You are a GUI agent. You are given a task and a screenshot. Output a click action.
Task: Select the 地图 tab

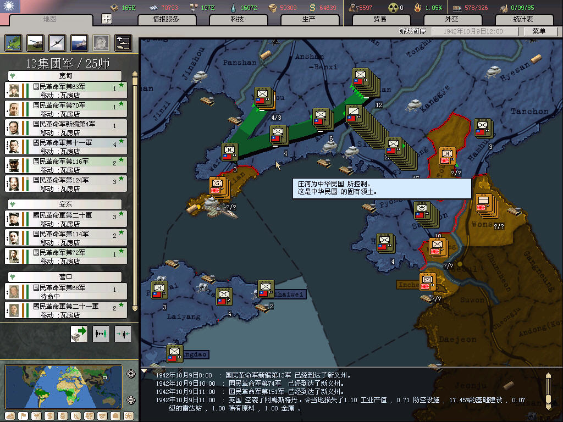point(50,19)
